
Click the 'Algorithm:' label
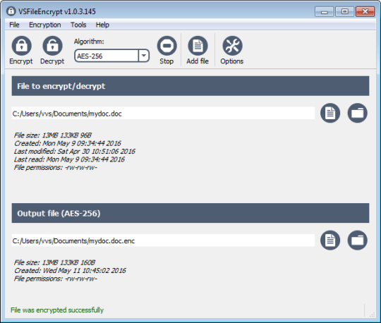click(89, 42)
